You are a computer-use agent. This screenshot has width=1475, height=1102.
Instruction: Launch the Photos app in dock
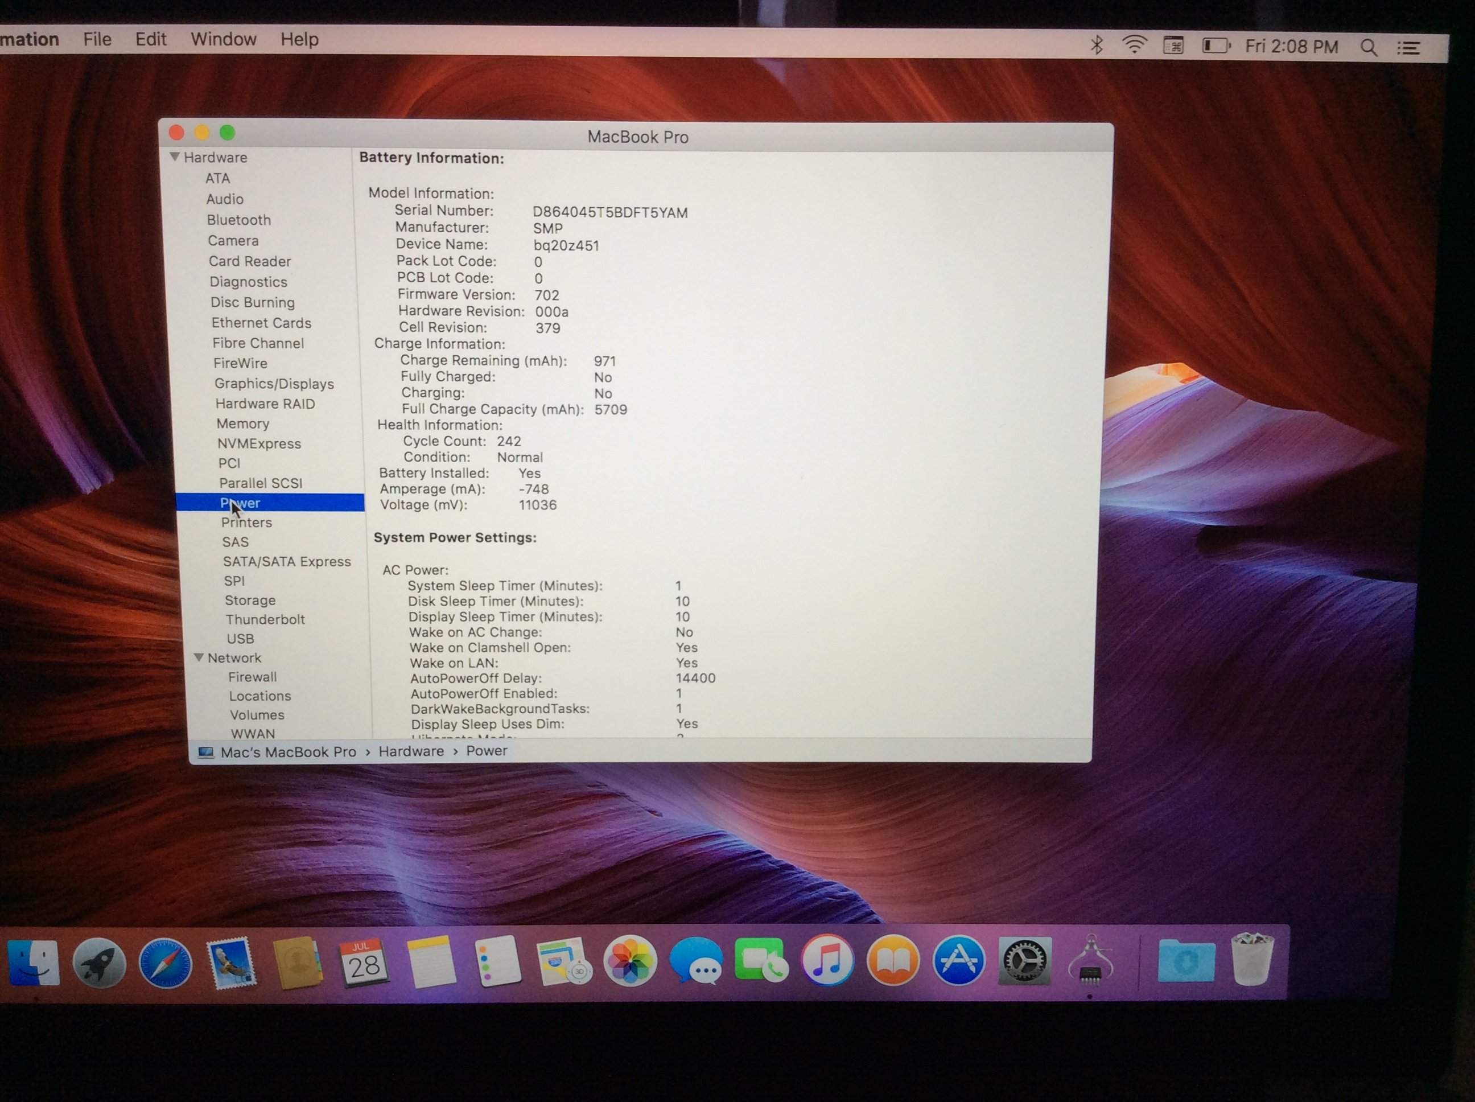629,961
